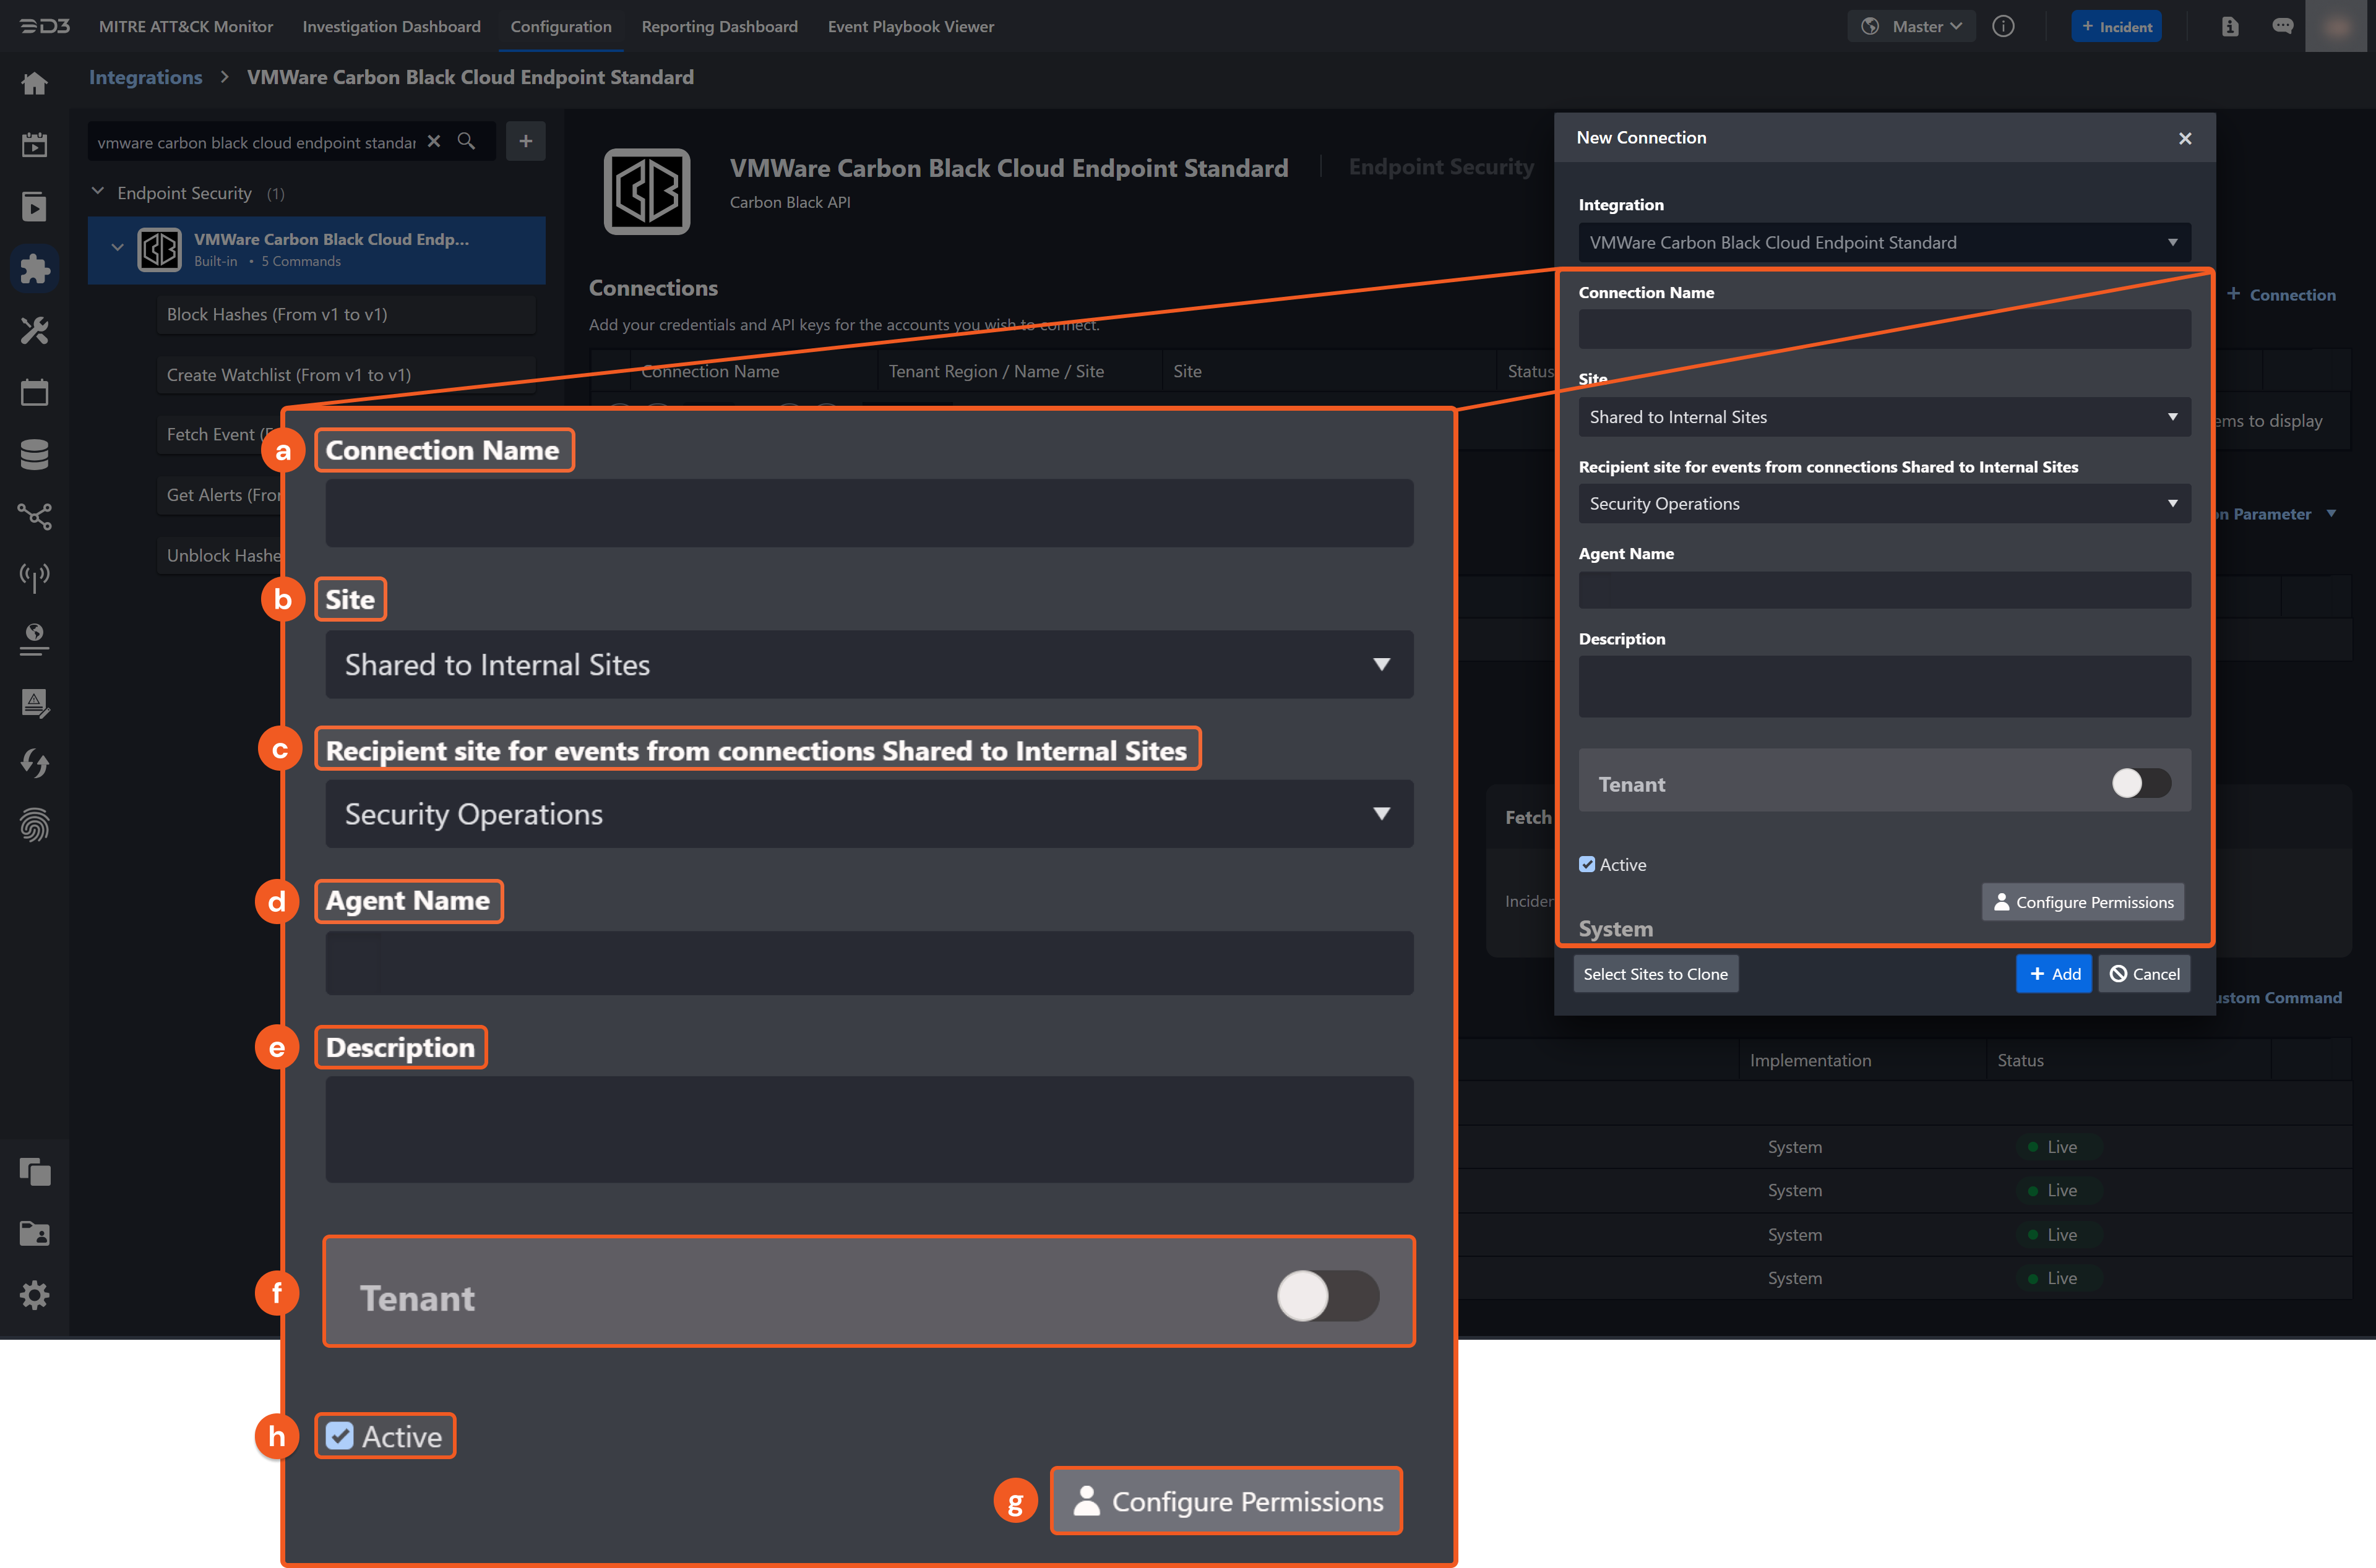Click the info circle icon near Master
The width and height of the screenshot is (2376, 1568).
(x=2003, y=27)
